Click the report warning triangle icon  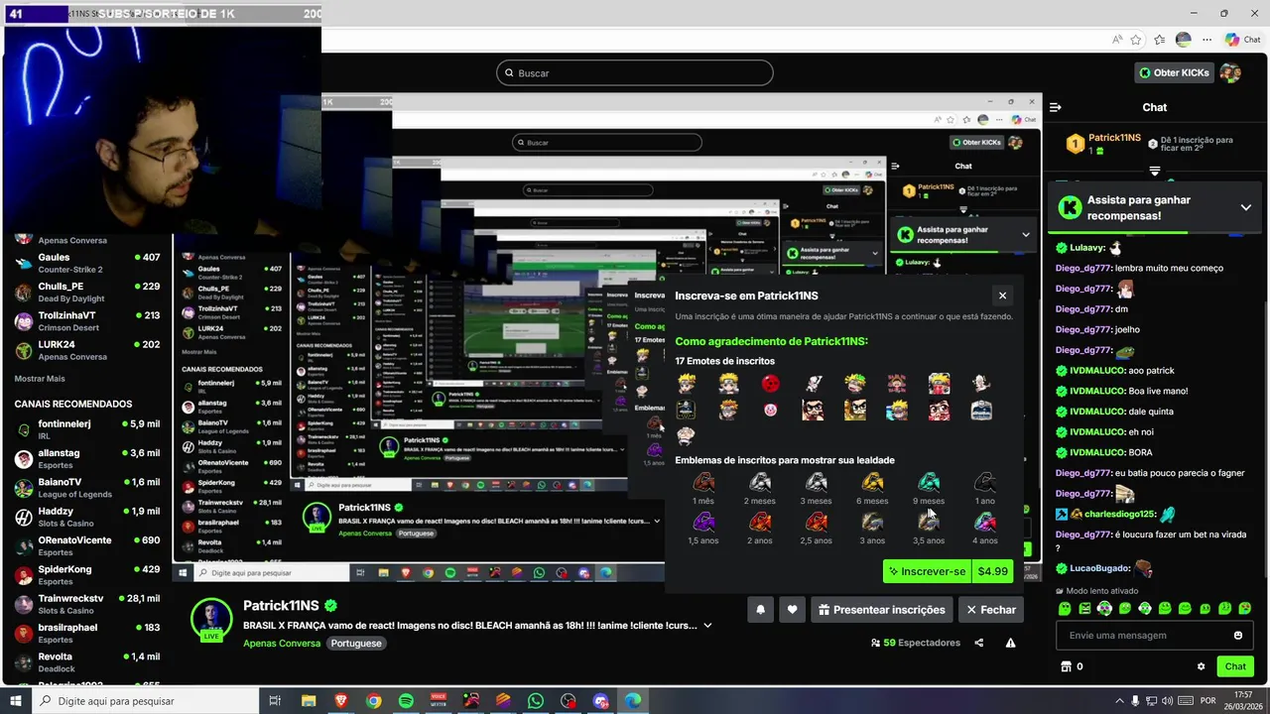(1010, 643)
